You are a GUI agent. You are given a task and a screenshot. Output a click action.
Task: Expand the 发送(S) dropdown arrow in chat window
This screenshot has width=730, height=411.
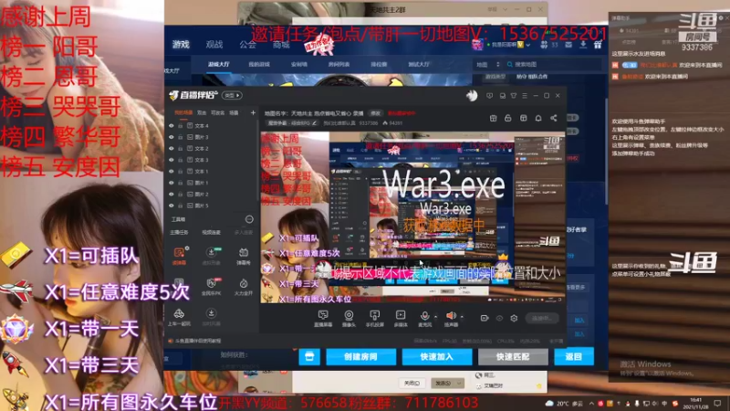(459, 383)
